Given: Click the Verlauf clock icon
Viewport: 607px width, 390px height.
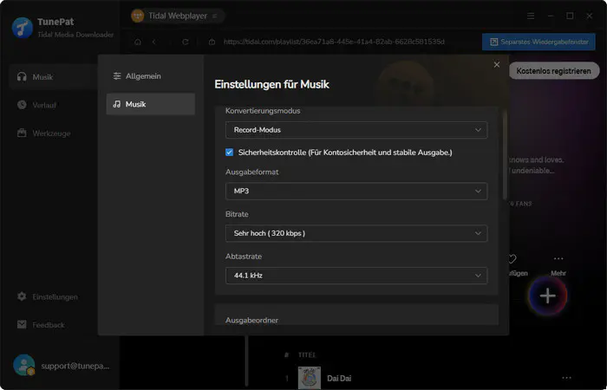Looking at the screenshot, I should [x=22, y=105].
